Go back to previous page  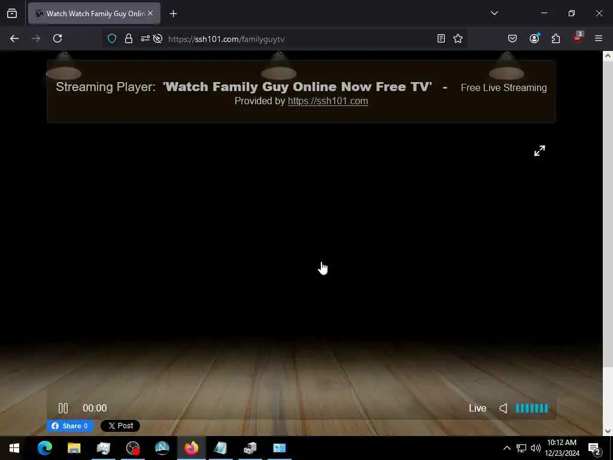(x=14, y=38)
